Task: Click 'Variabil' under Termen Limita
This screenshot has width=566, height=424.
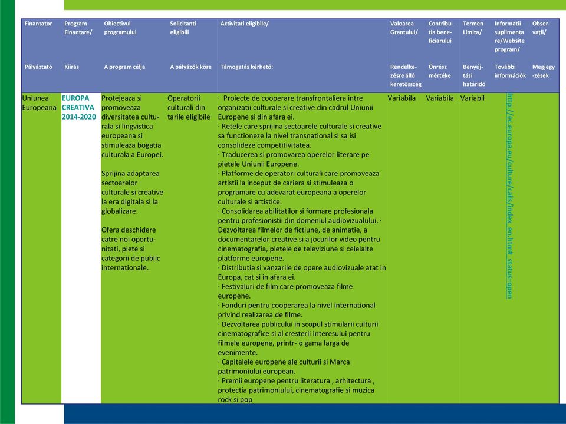Action: click(x=472, y=98)
